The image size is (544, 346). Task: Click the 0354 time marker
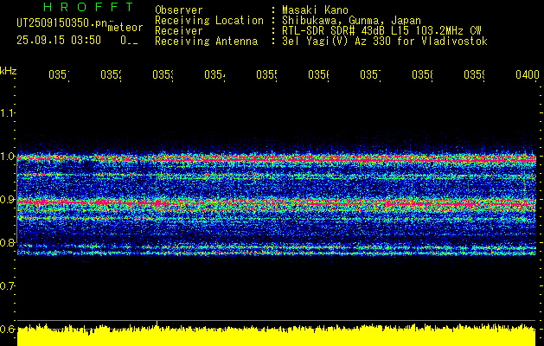pos(214,74)
